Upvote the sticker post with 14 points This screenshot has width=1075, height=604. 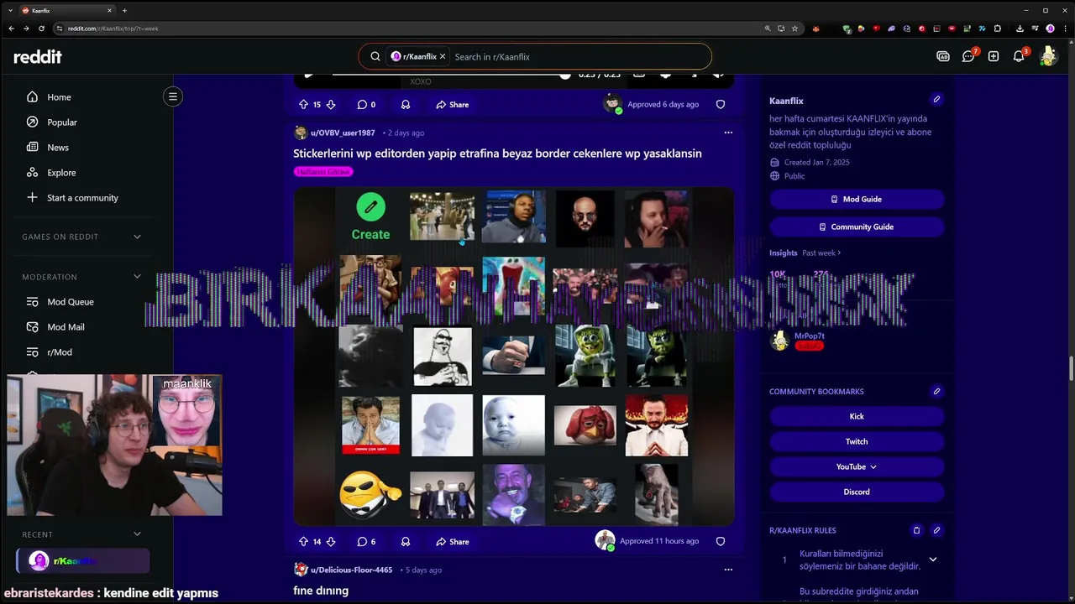[x=303, y=542]
